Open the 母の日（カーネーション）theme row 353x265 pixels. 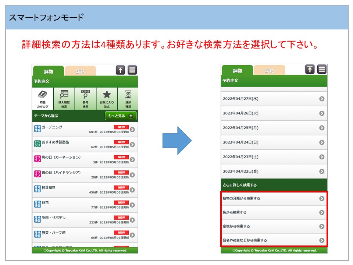tap(85, 160)
